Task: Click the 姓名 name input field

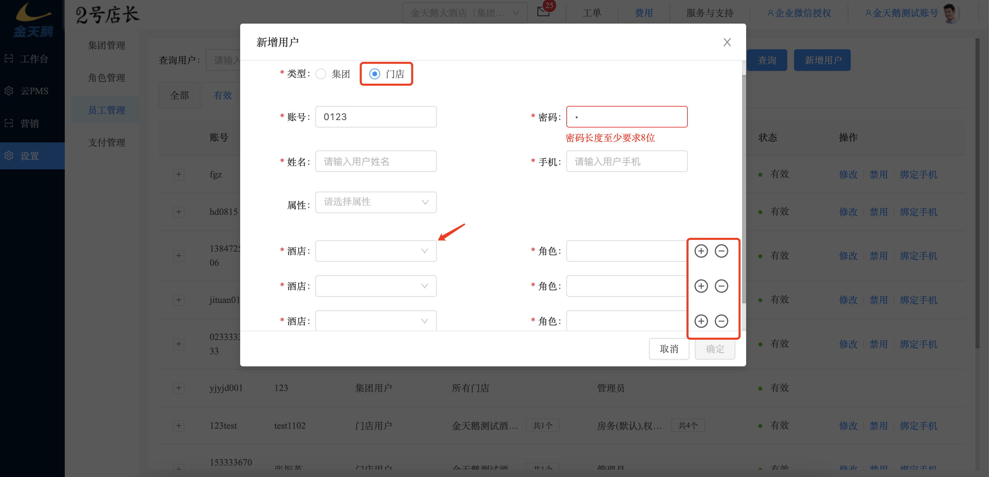Action: (376, 161)
